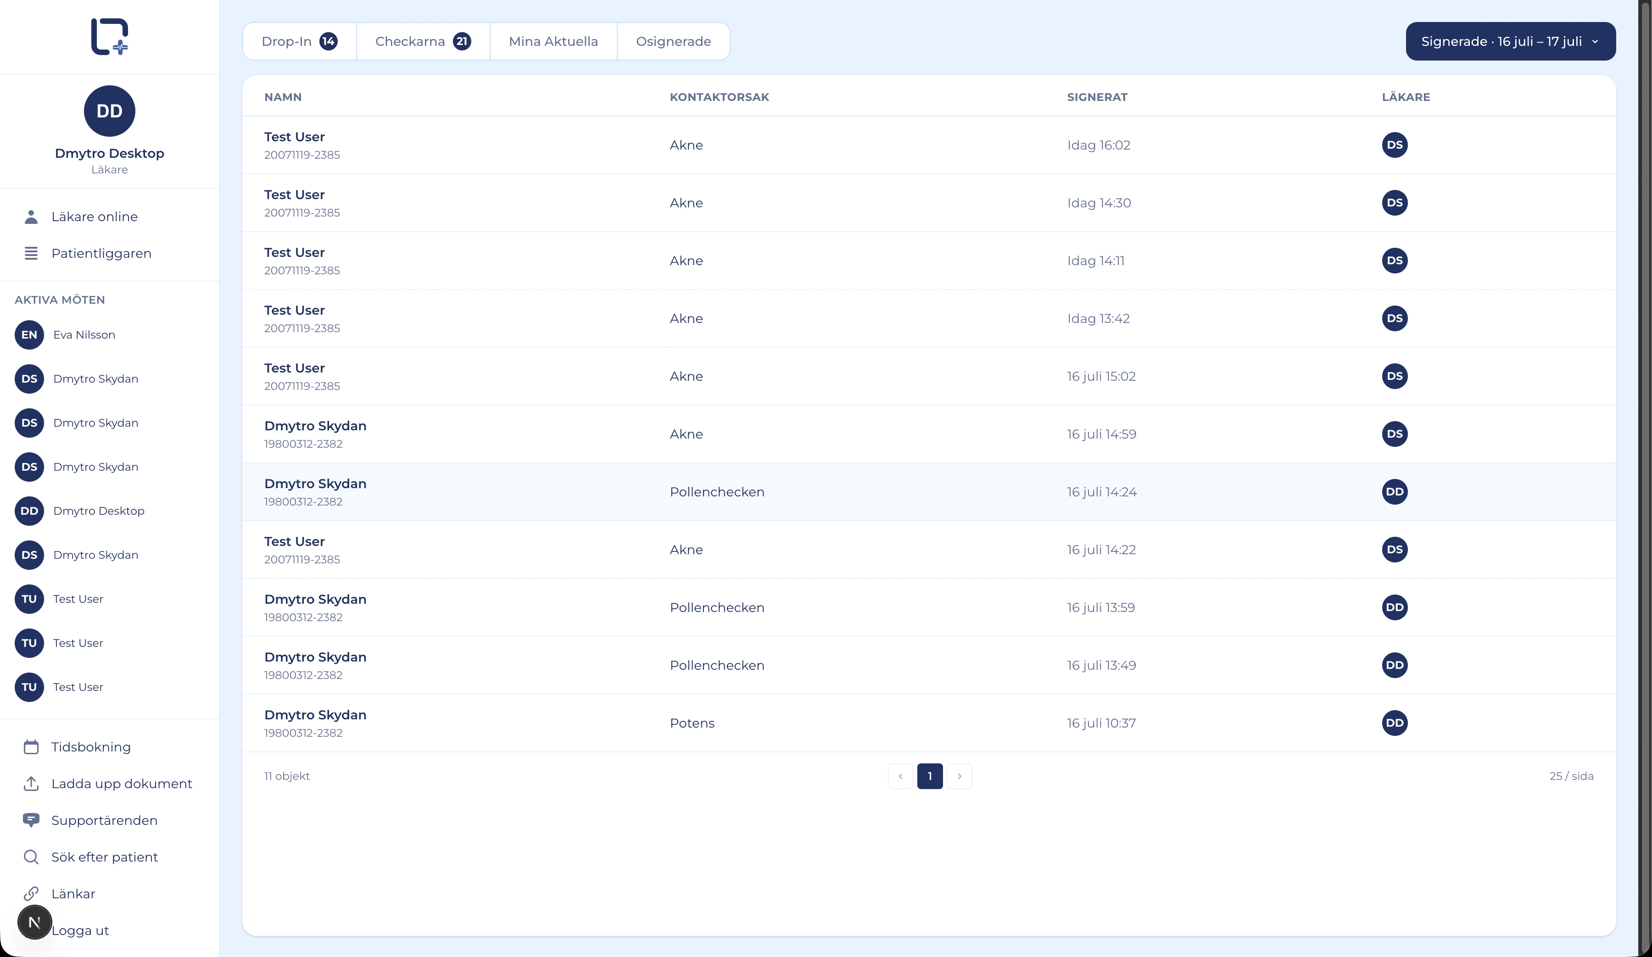Open Eva Nilsson's EN avatar in active meetings

29,335
